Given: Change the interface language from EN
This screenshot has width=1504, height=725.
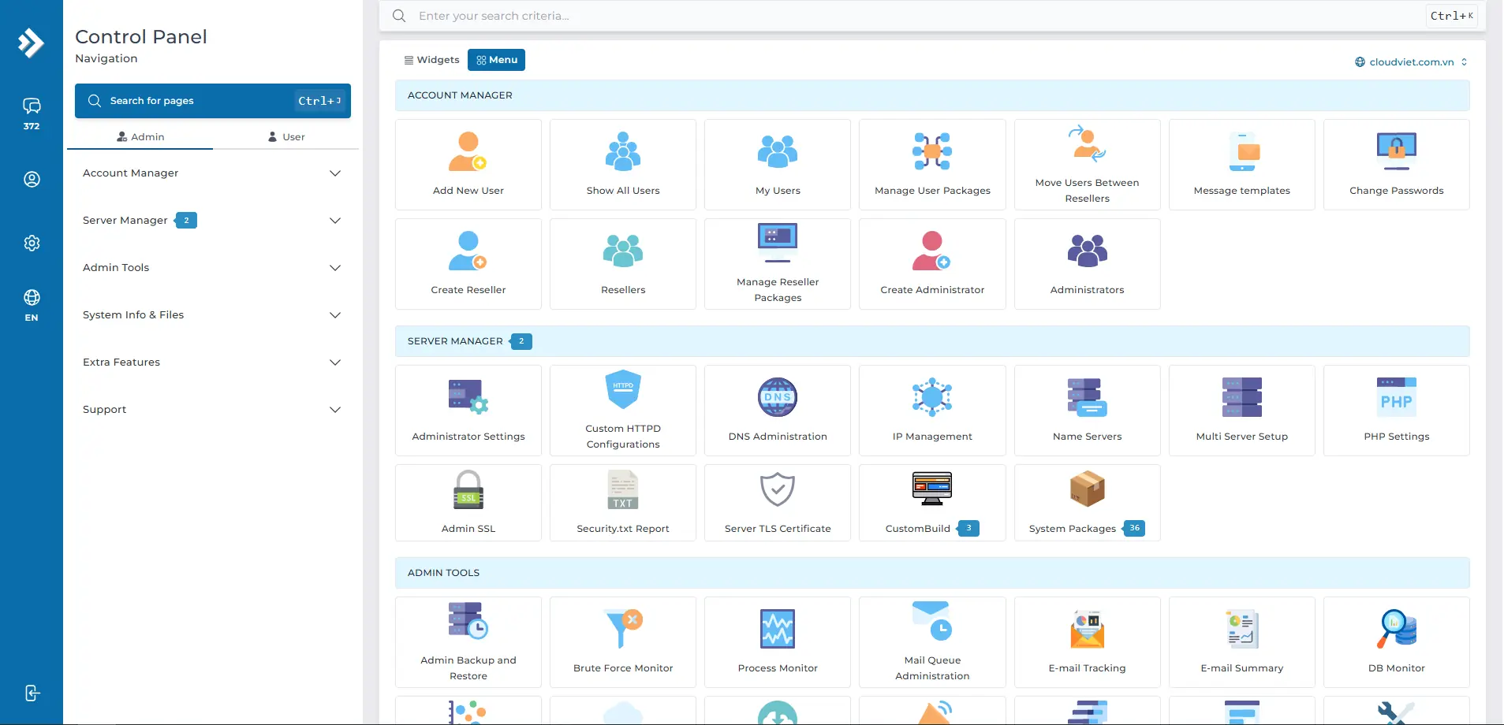Looking at the screenshot, I should (32, 305).
